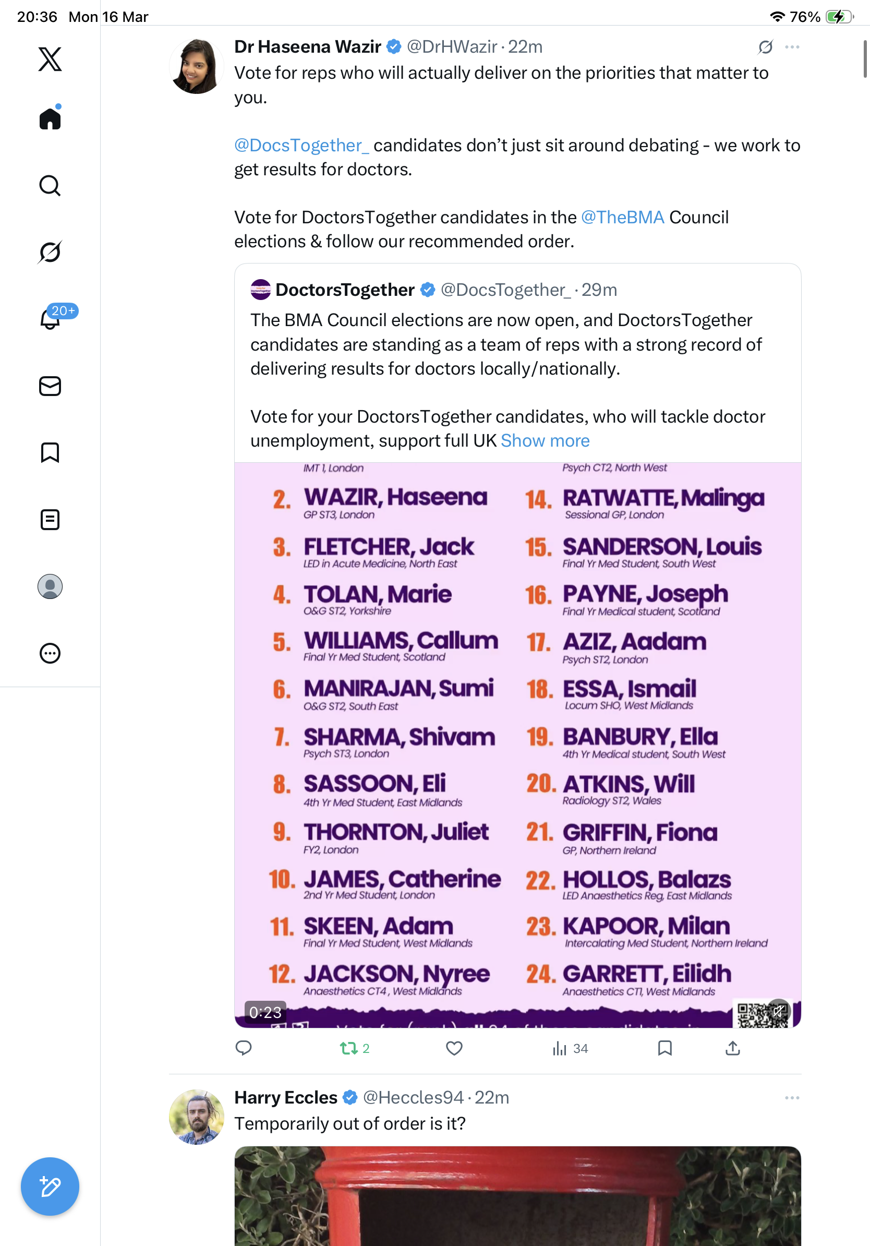Screen dimensions: 870x1246
Task: Open Grok from the sidebar
Action: (50, 252)
